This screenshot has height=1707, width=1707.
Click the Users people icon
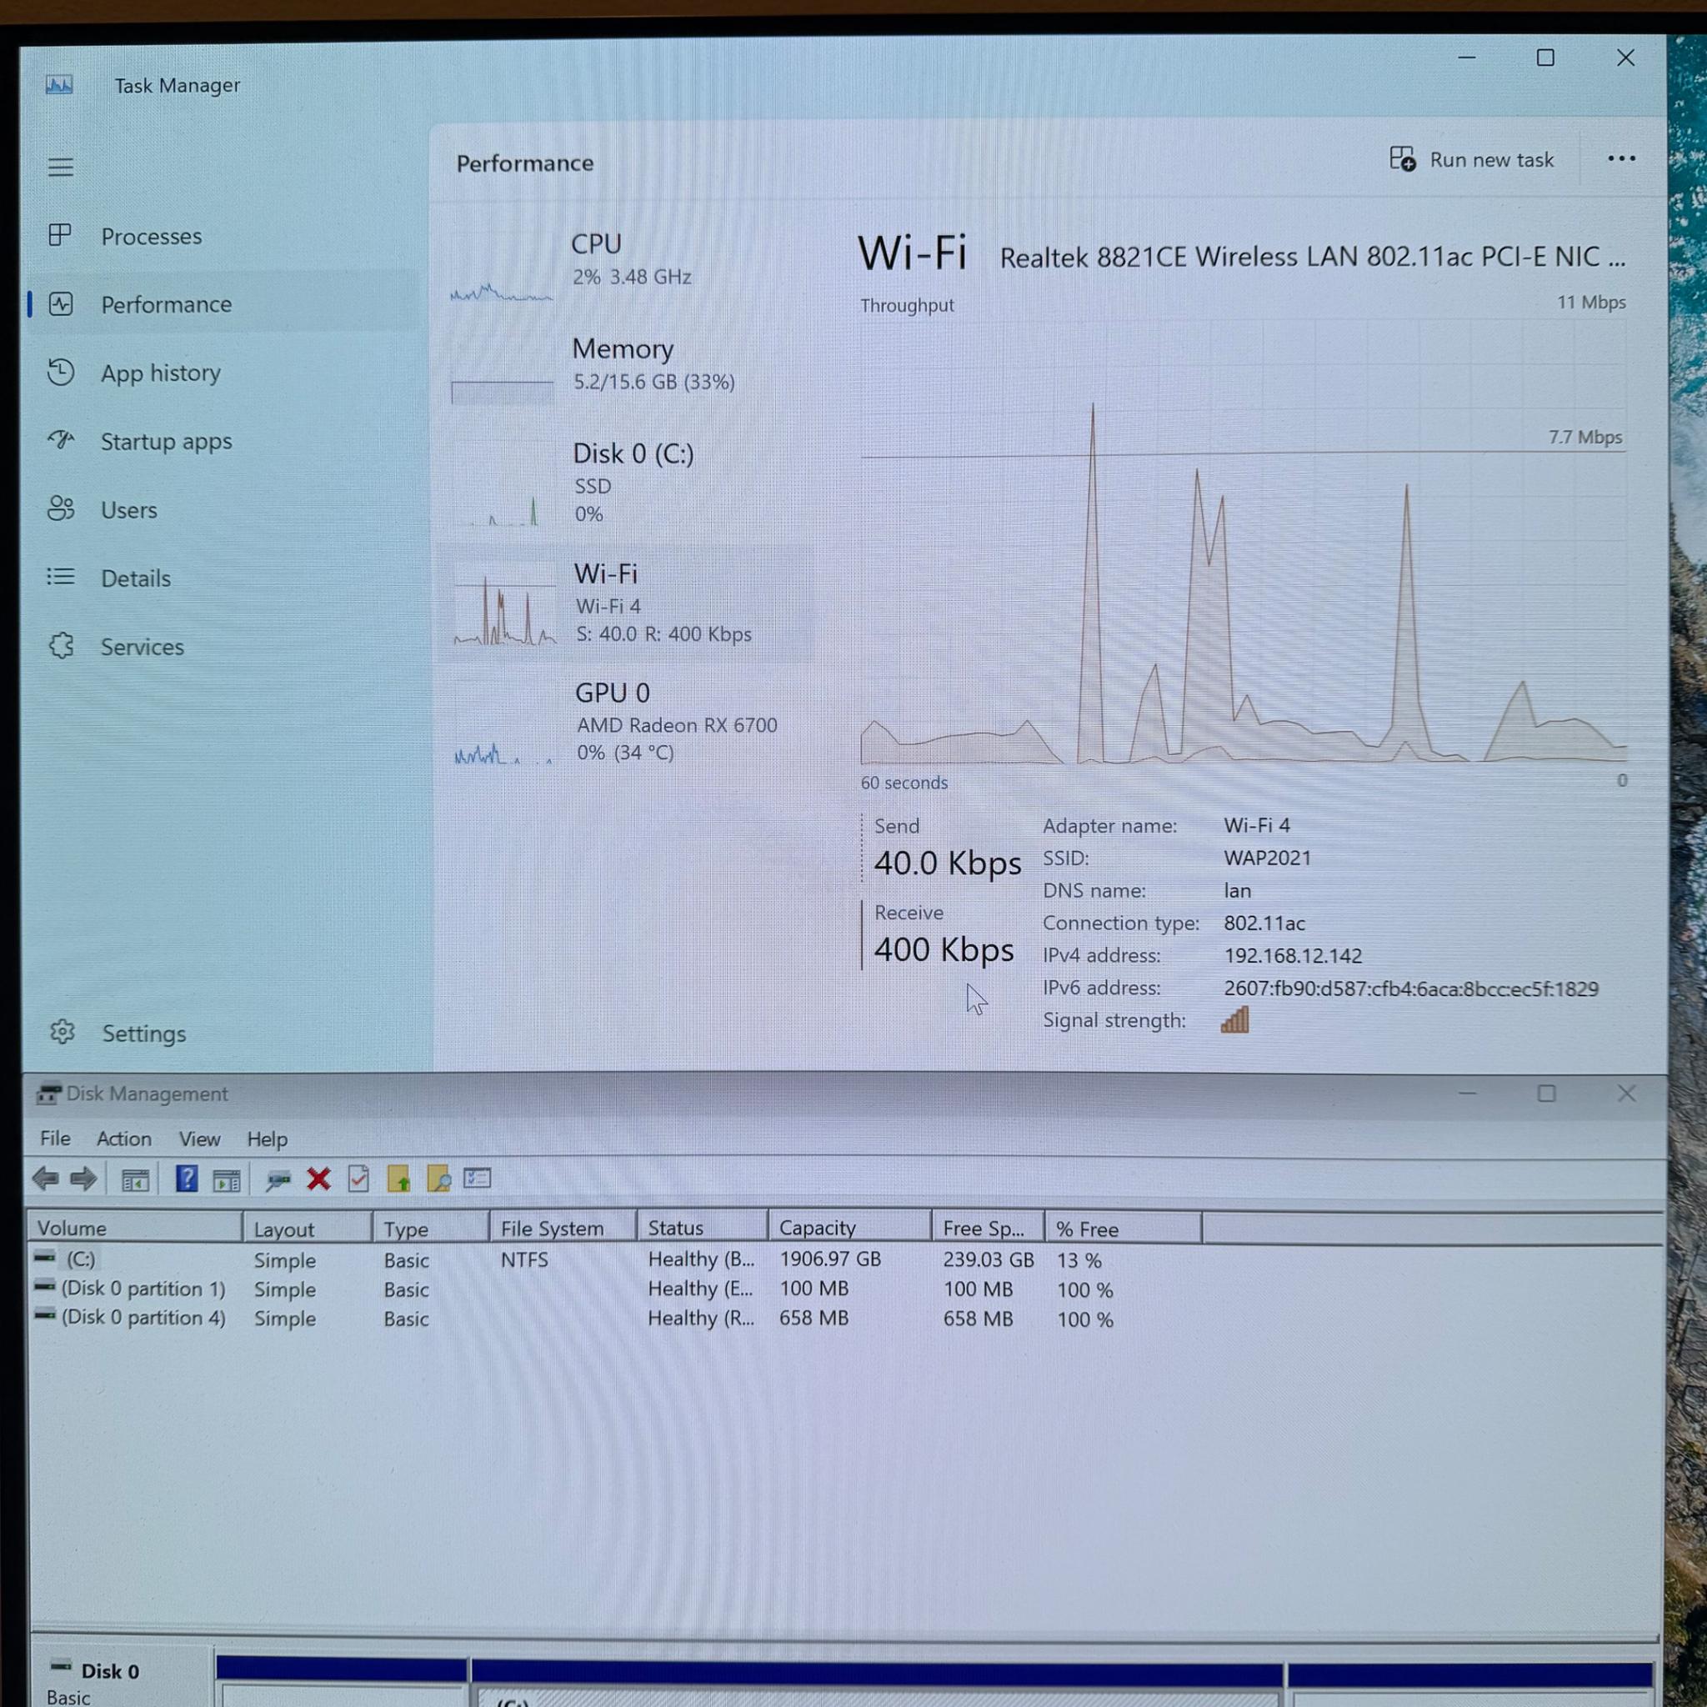(x=61, y=508)
